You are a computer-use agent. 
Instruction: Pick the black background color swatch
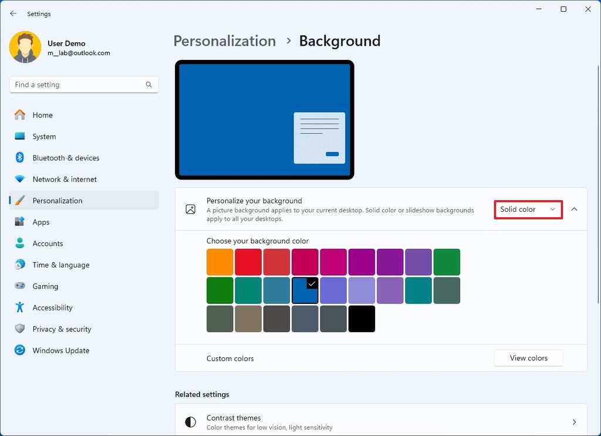coord(362,319)
